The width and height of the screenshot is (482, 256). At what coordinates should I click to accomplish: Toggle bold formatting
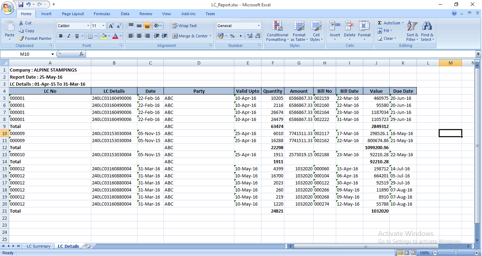click(61, 36)
